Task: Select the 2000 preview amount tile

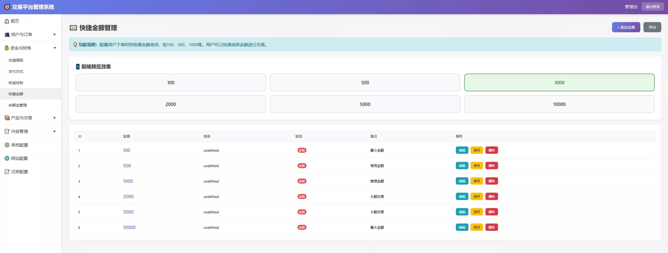Action: click(171, 104)
